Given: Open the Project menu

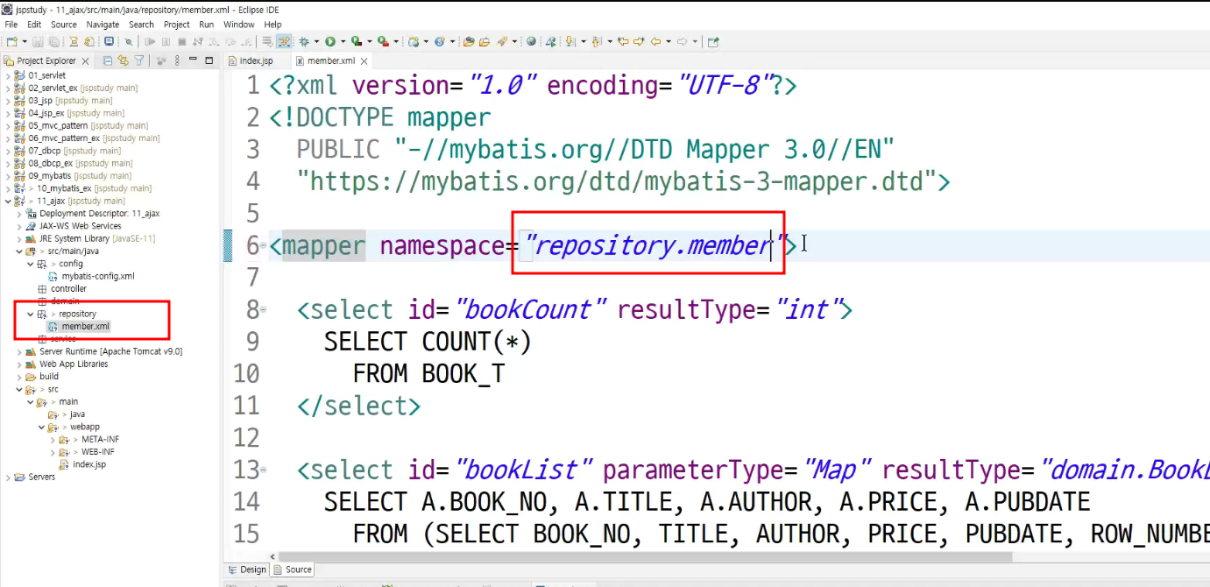Looking at the screenshot, I should 177,25.
